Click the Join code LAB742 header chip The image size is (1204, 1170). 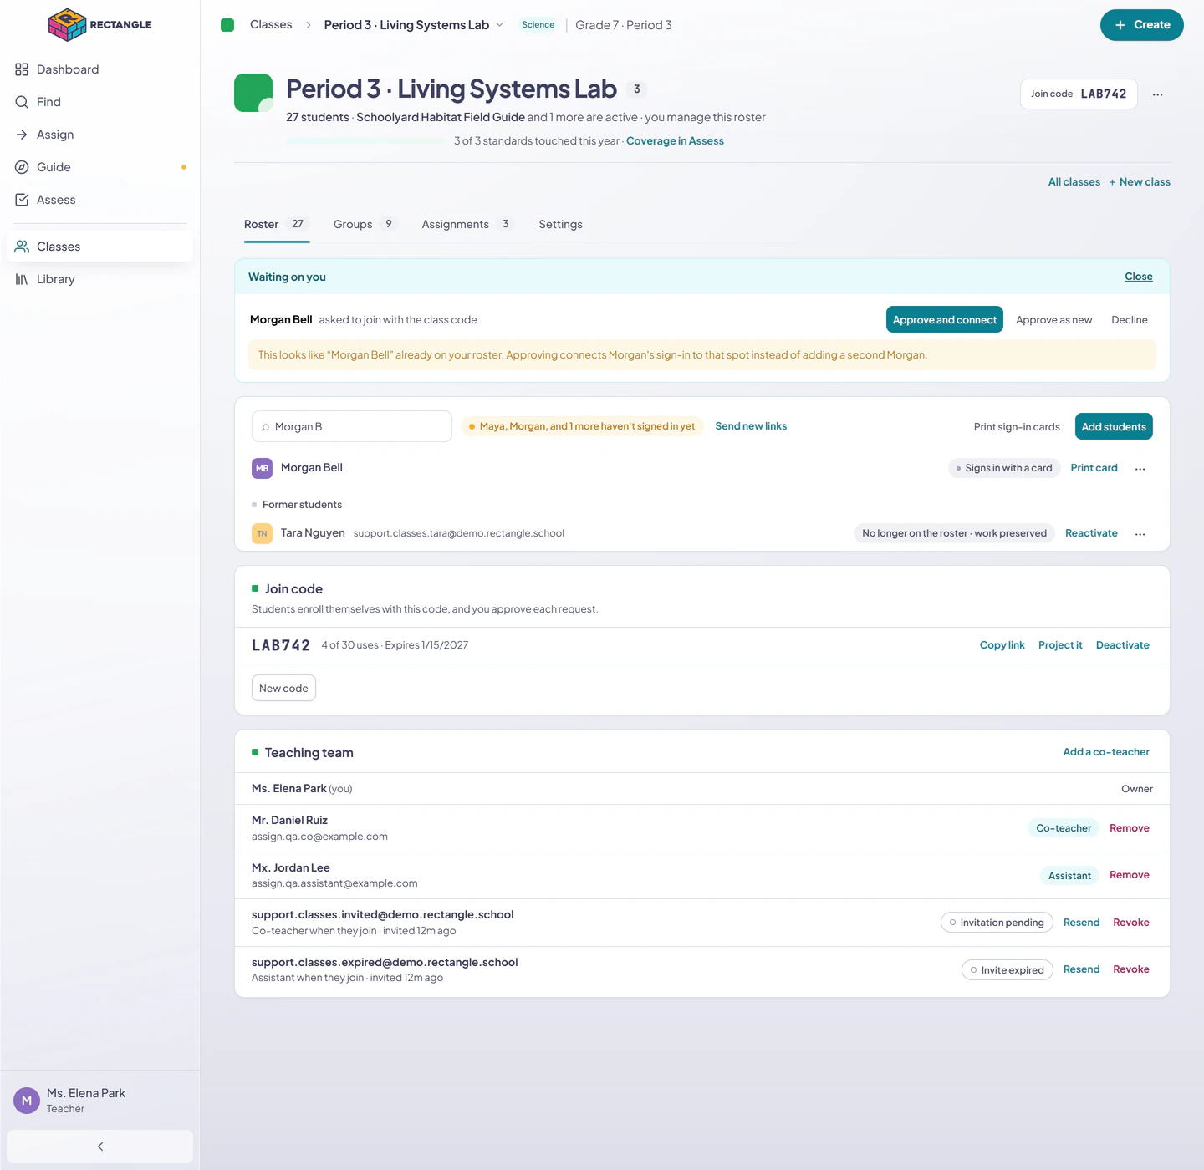click(x=1079, y=94)
